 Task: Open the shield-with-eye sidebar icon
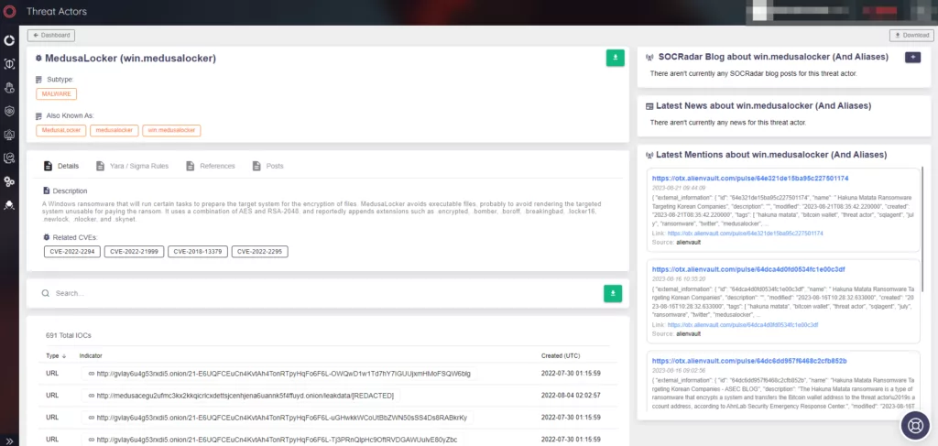coord(9,111)
